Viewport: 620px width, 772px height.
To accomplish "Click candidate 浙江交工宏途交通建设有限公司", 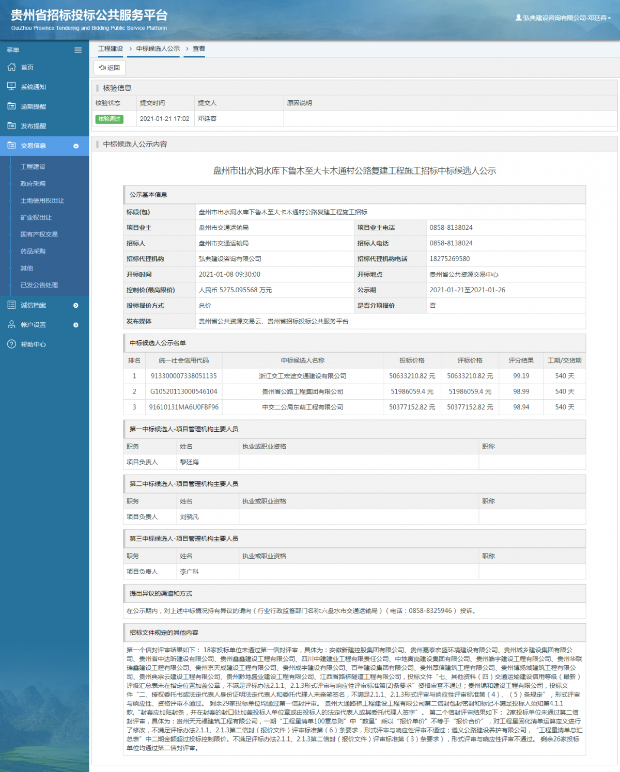I will tap(303, 376).
